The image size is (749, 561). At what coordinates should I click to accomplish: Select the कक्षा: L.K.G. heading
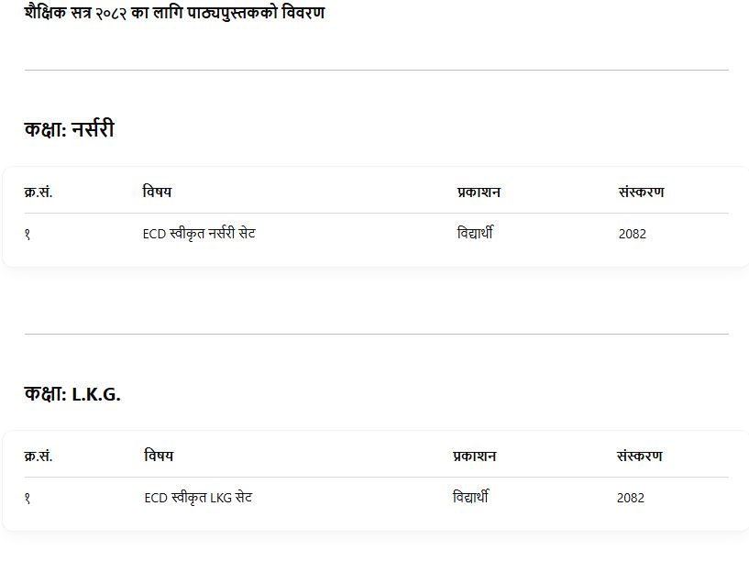pyautogui.click(x=72, y=394)
